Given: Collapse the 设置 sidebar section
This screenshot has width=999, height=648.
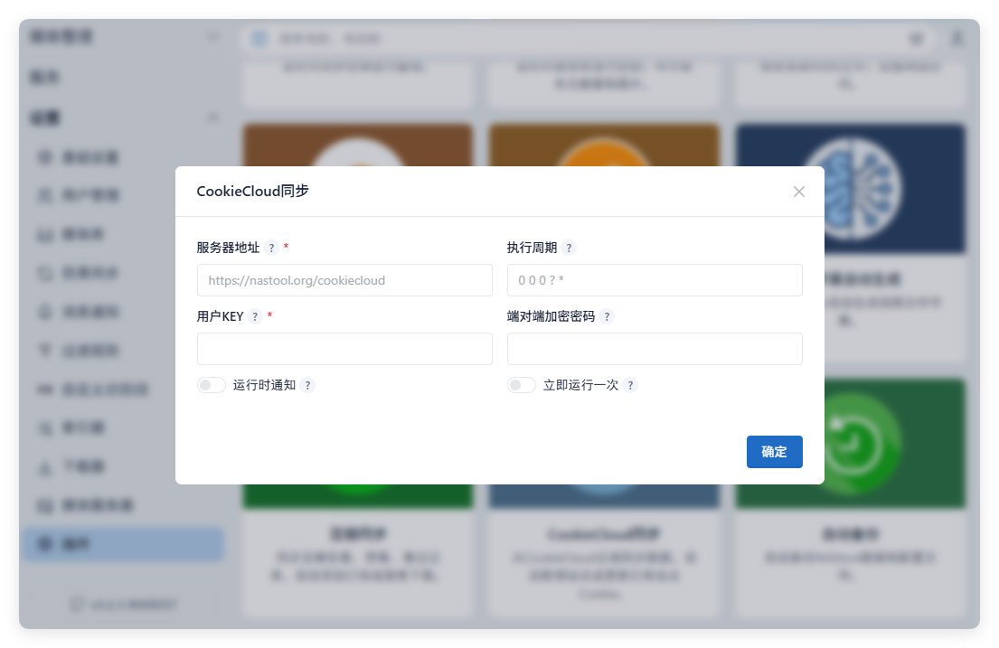Looking at the screenshot, I should pos(213,117).
